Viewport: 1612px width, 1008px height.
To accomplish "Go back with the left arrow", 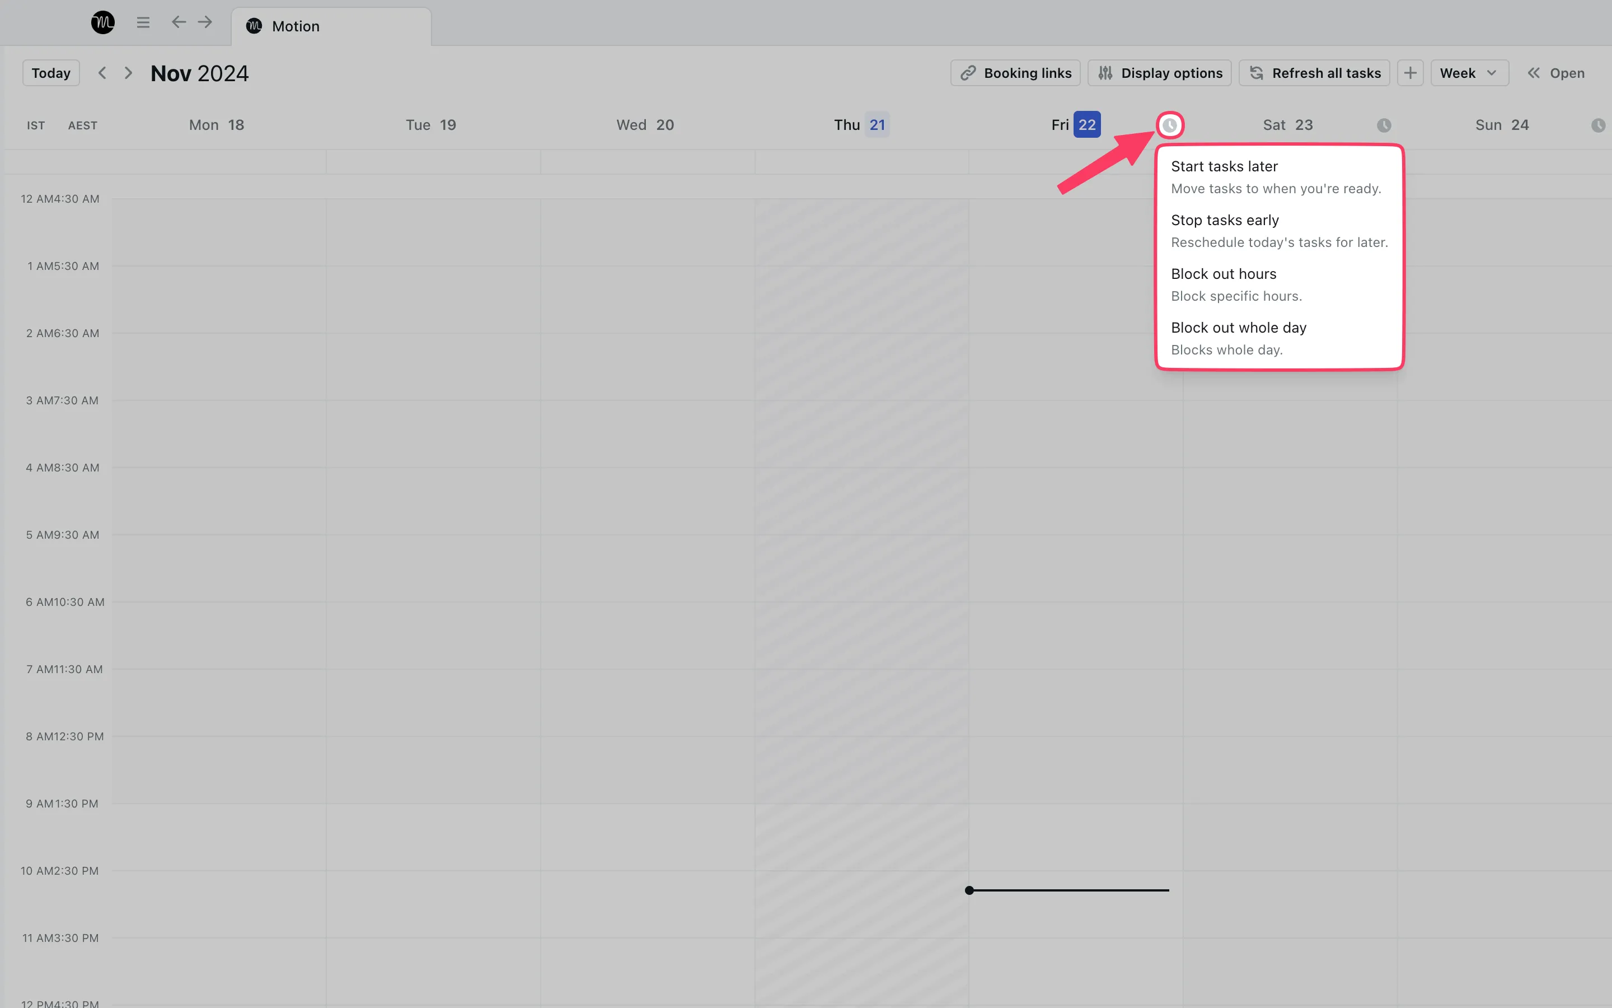I will point(179,22).
